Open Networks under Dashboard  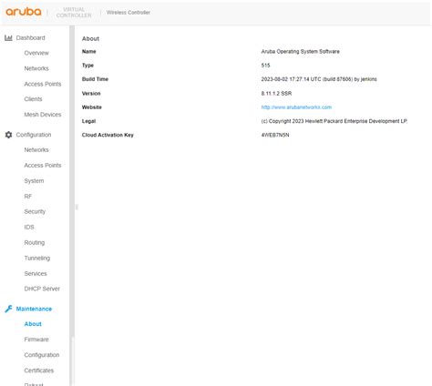click(x=36, y=68)
